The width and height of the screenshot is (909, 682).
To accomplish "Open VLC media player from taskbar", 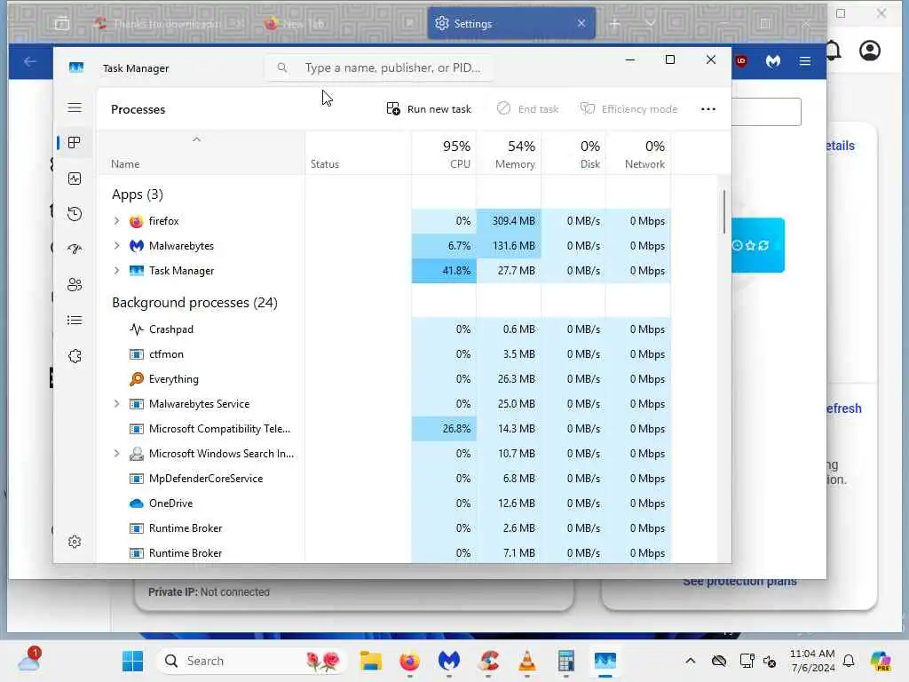I will click(527, 661).
